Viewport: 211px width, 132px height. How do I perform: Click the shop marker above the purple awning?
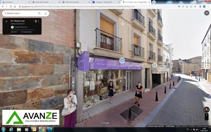click(122, 61)
